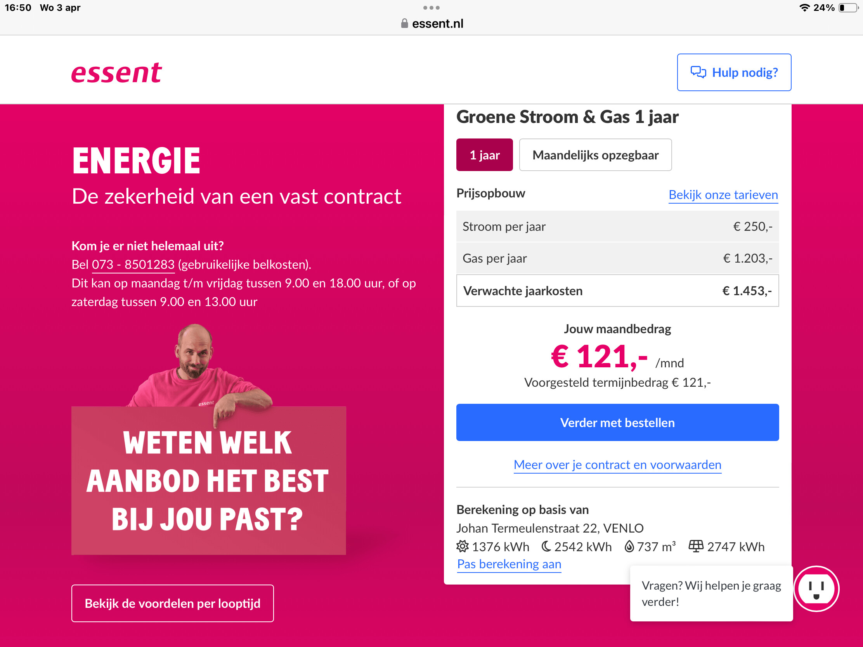This screenshot has width=863, height=647.
Task: Click Bekijk de voordelen per looptijd
Action: [172, 603]
